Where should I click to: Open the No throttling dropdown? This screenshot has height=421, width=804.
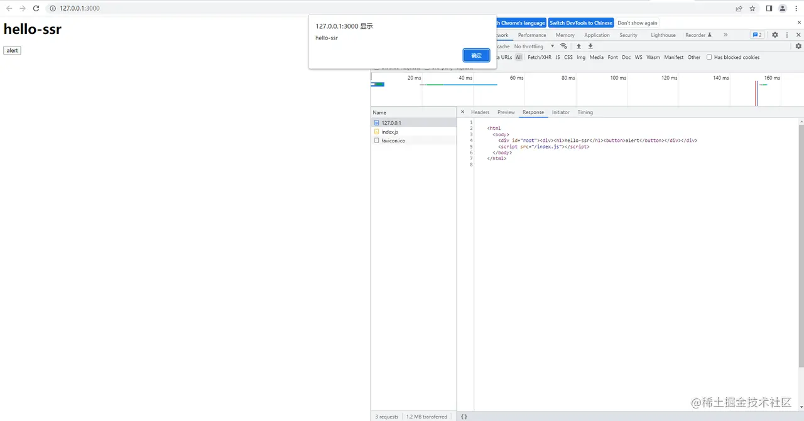coord(535,46)
